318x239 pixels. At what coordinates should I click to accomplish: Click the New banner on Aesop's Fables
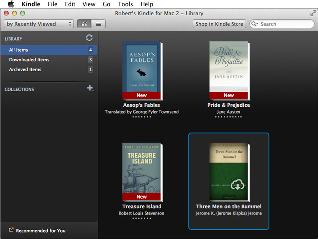click(142, 95)
